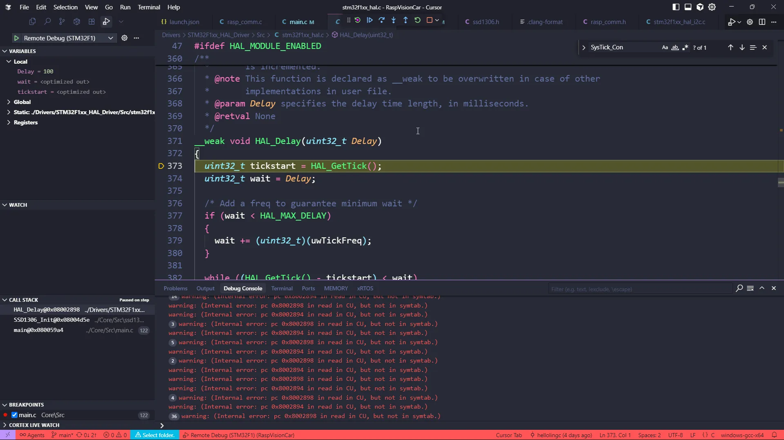Viewport: 784px width, 440px height.
Task: Click the debug Continue button
Action: 370,20
